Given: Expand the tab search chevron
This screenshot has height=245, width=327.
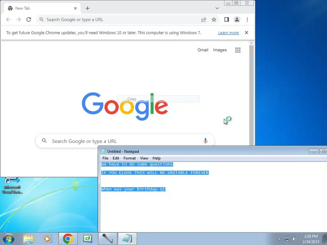Looking at the screenshot, I should coord(217,8).
